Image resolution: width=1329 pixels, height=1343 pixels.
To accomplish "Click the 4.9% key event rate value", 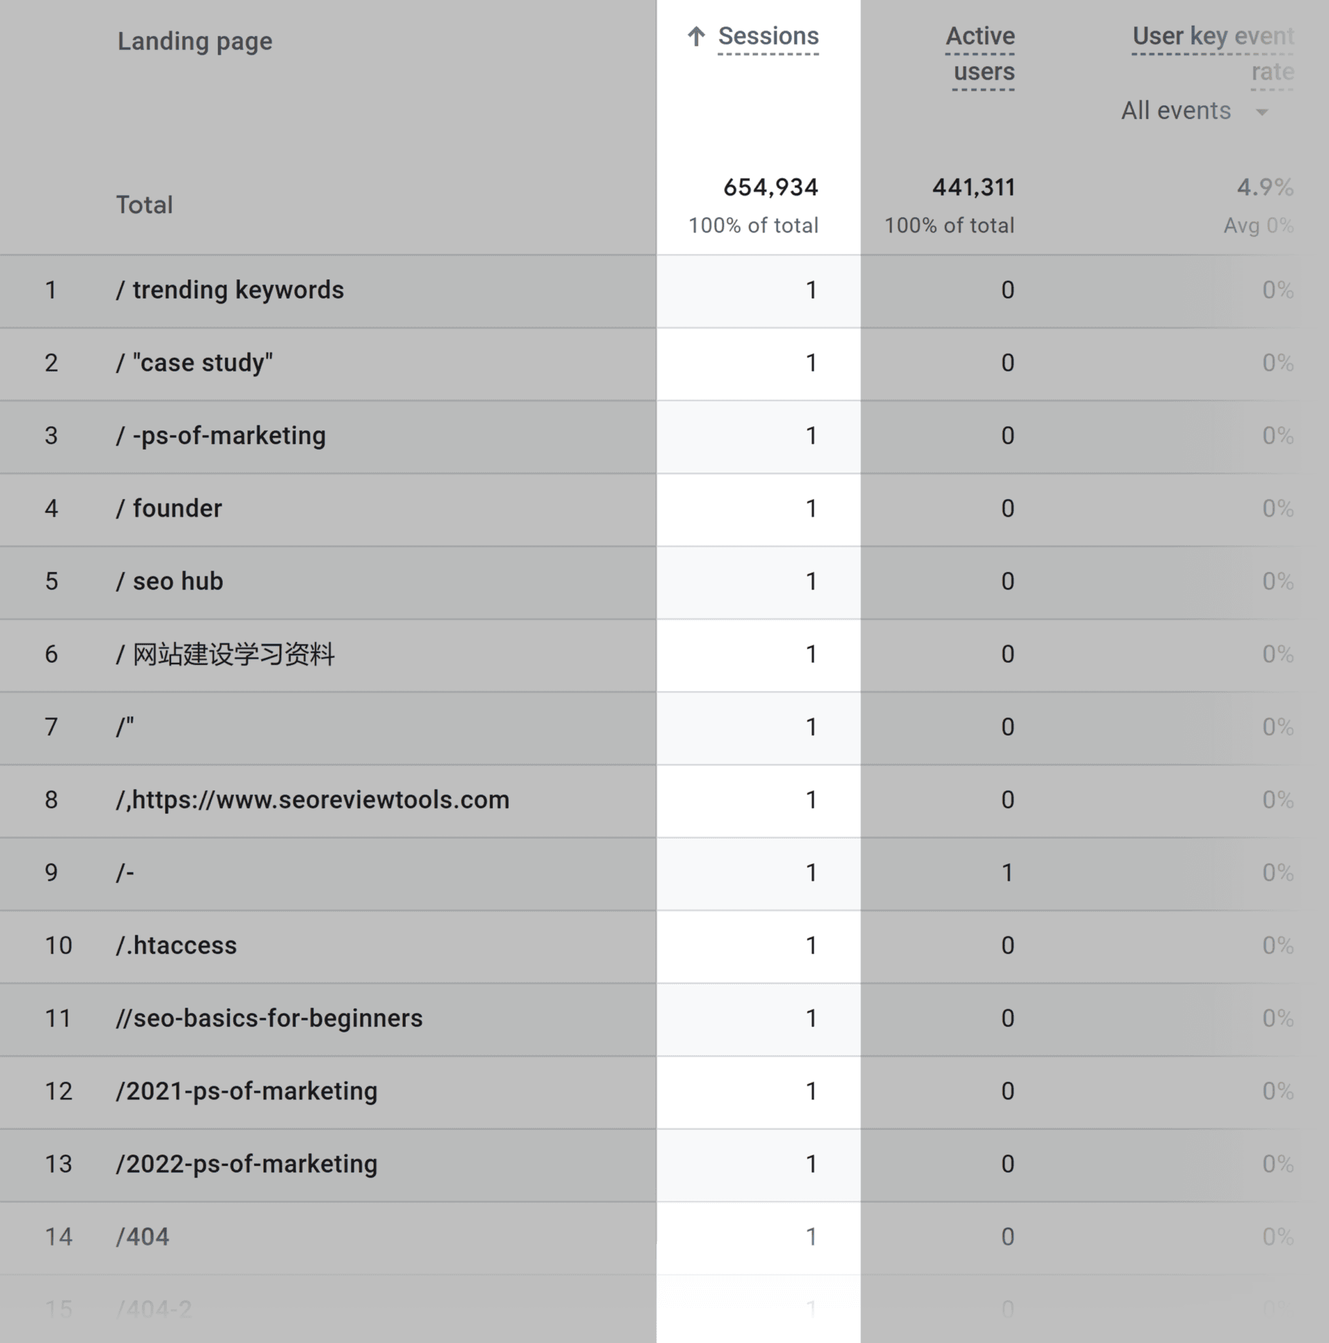I will click(1265, 186).
